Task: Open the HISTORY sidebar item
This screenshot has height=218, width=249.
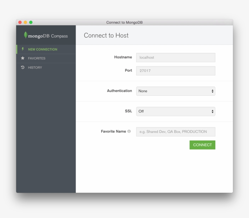Action: coord(46,67)
